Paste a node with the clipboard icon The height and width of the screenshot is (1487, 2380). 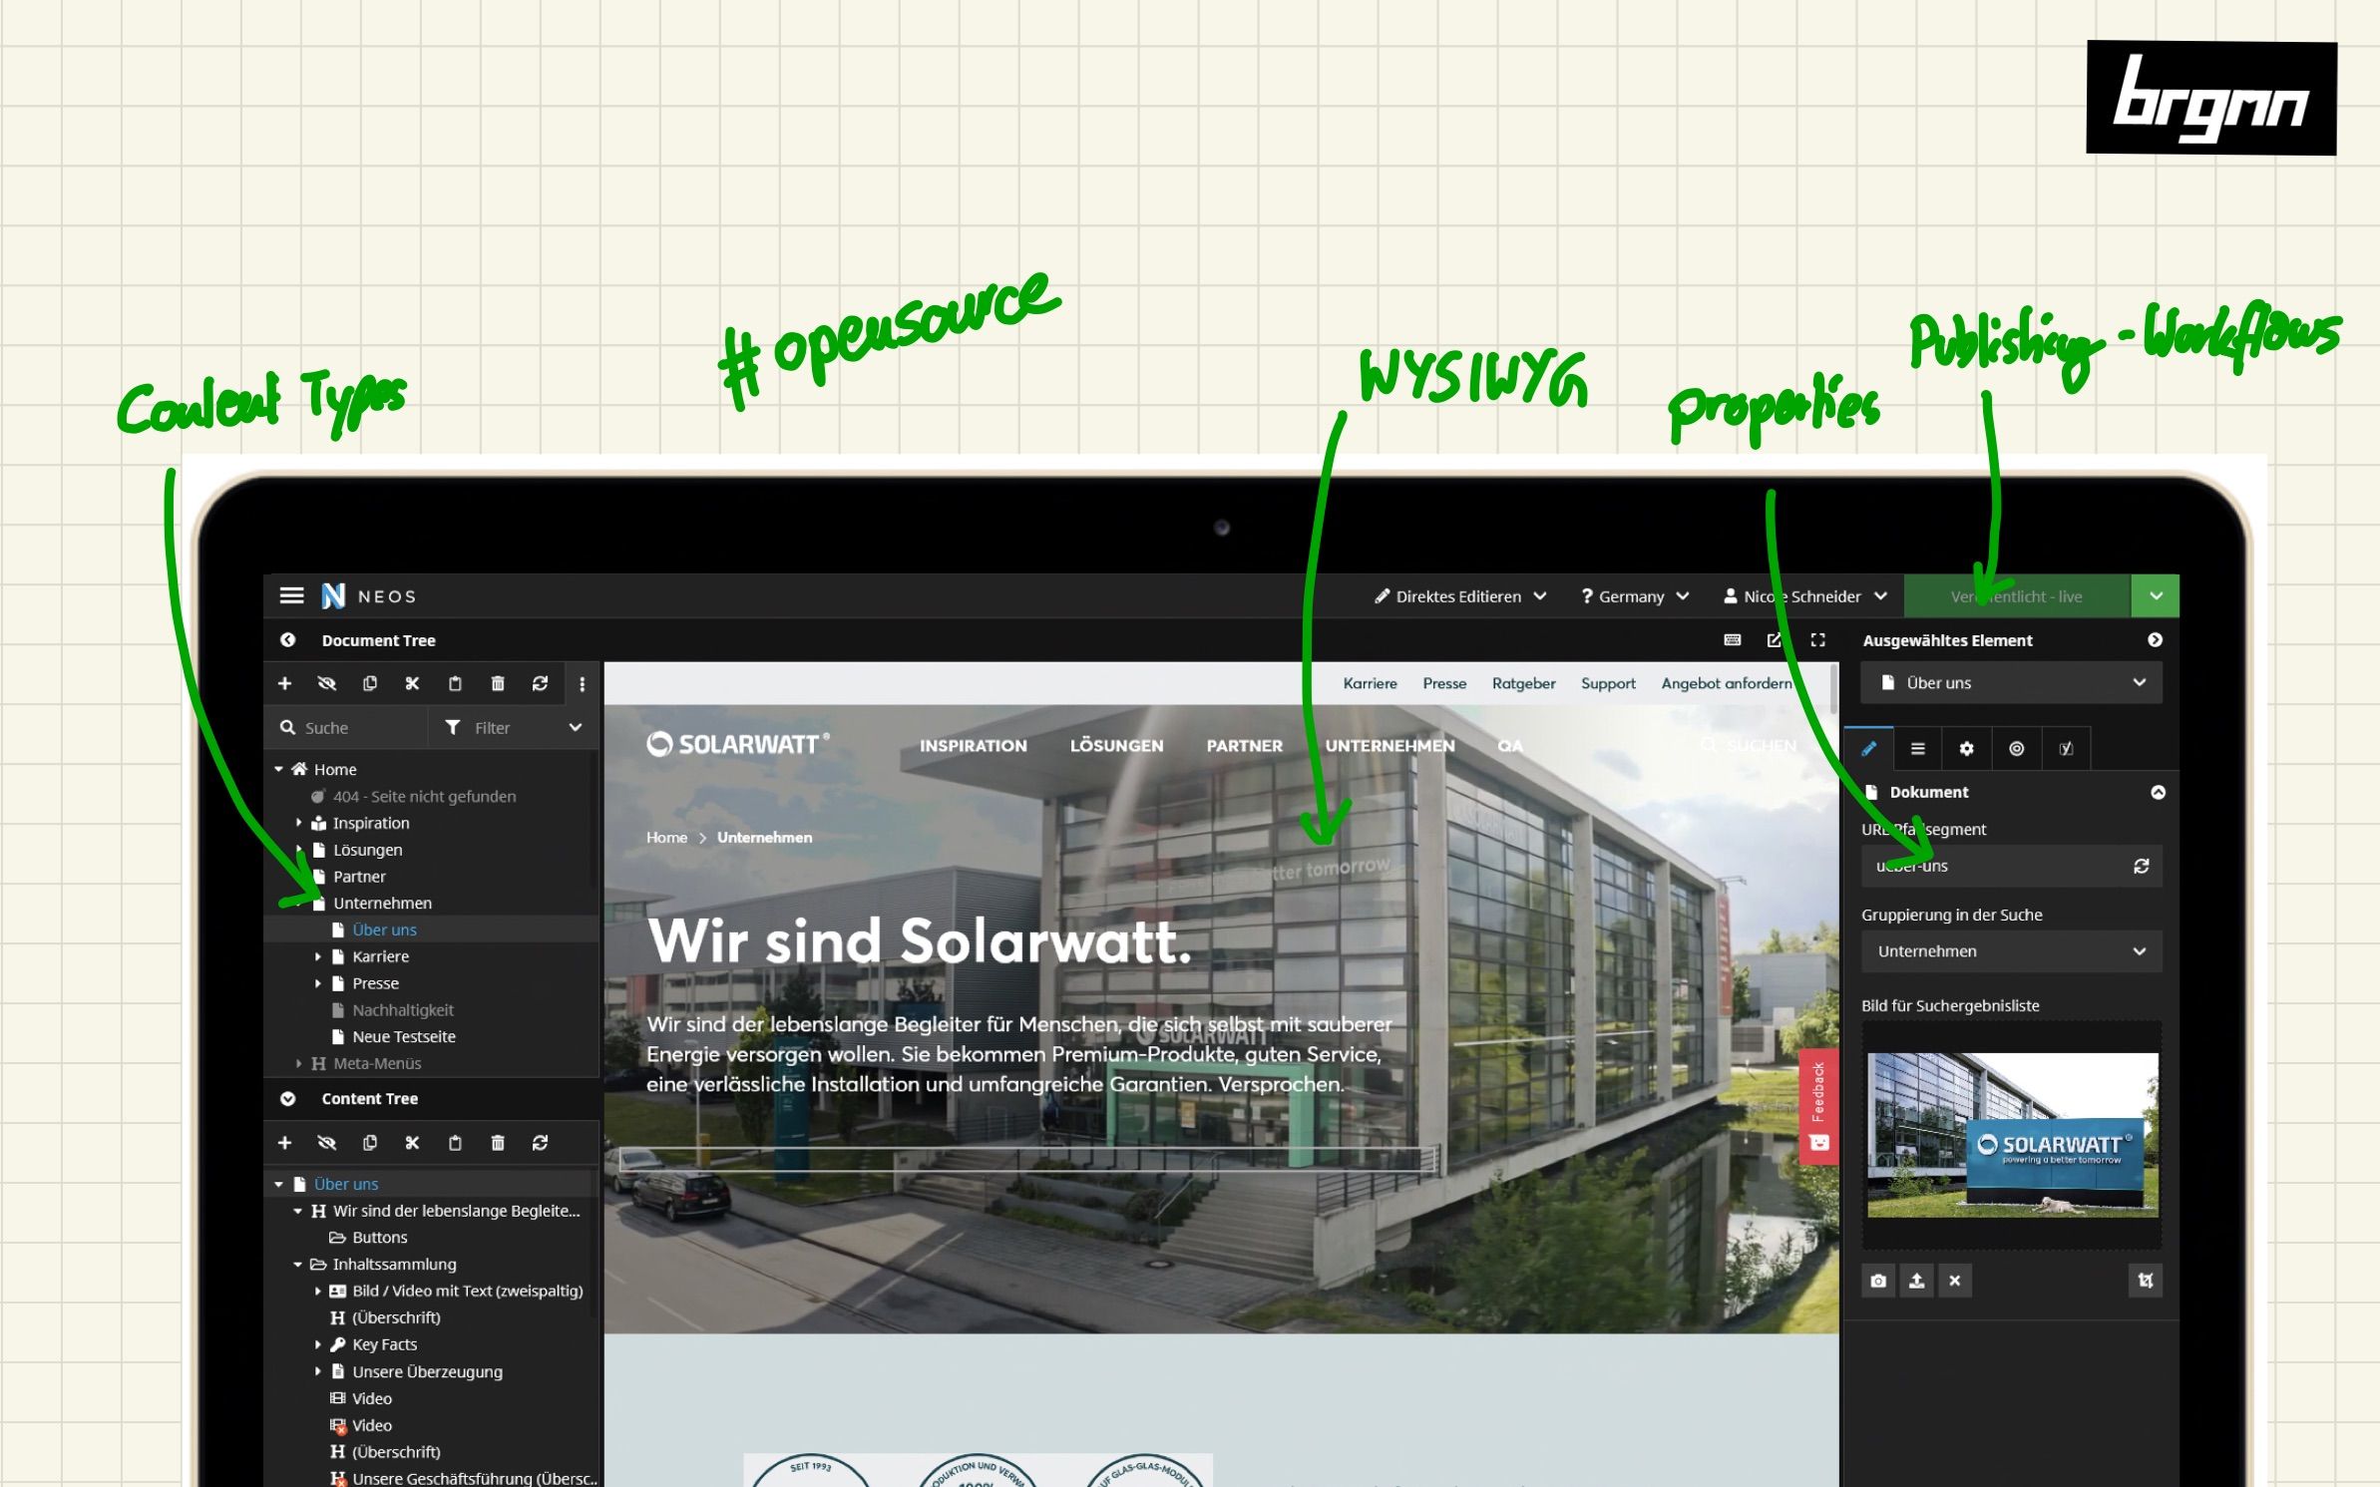coord(455,684)
